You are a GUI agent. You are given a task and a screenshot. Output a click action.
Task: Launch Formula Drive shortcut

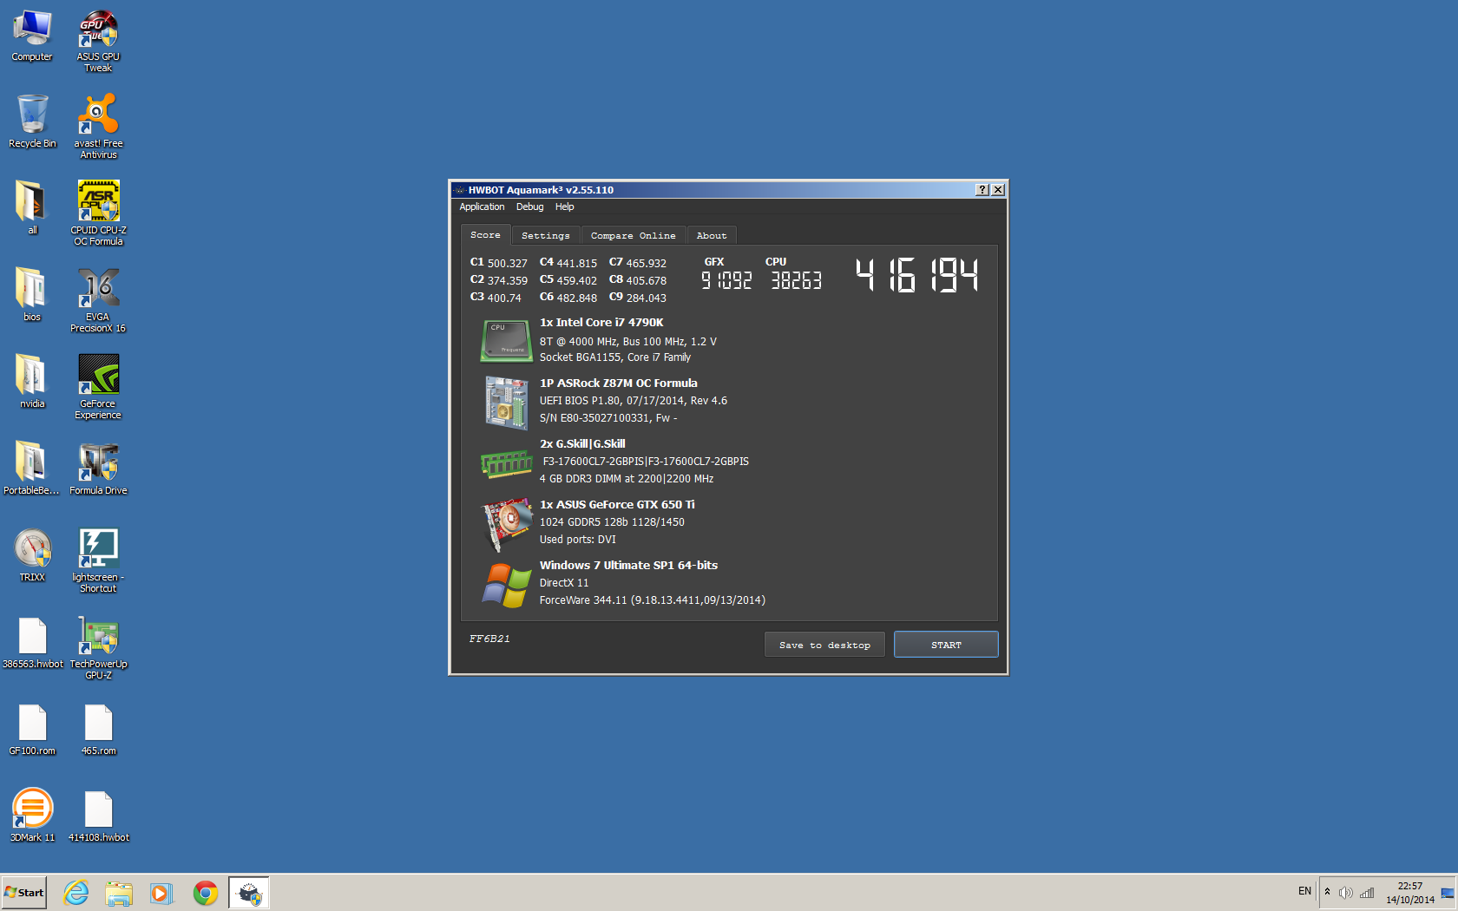[98, 469]
